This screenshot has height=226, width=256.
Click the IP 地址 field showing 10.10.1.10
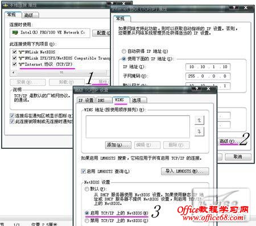[x=208, y=66]
